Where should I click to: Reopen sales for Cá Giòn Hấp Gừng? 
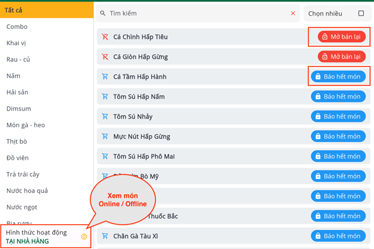pyautogui.click(x=342, y=57)
